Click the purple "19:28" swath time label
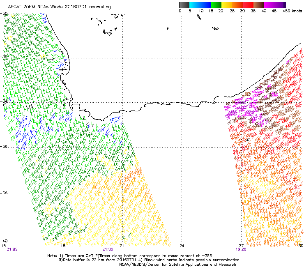The height and width of the screenshot is (267, 304). [x=241, y=249]
